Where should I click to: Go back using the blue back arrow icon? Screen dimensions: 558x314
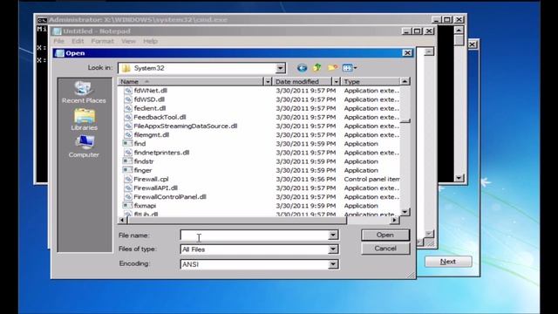pos(302,68)
